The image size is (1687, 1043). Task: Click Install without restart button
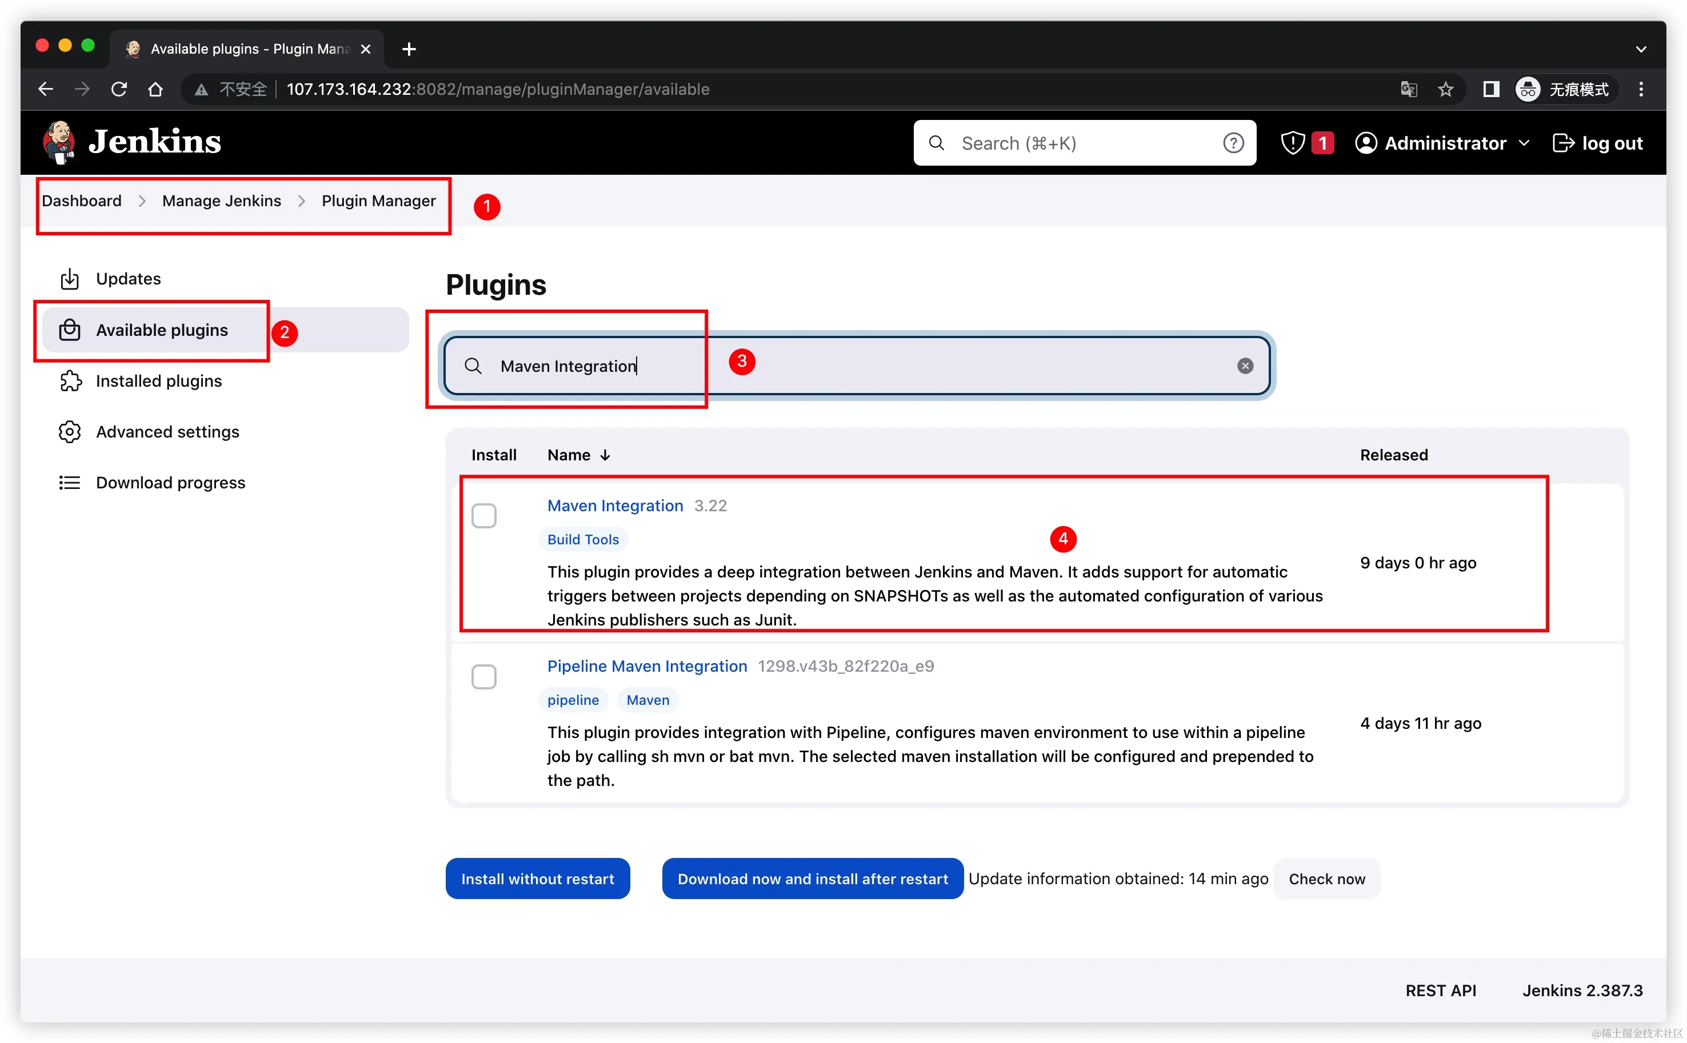pos(538,879)
